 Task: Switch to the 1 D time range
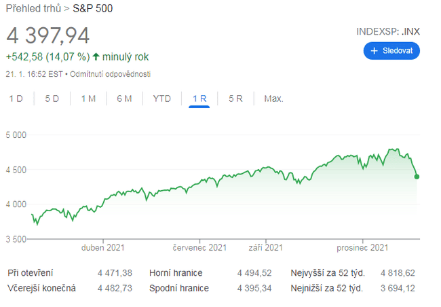pos(16,98)
